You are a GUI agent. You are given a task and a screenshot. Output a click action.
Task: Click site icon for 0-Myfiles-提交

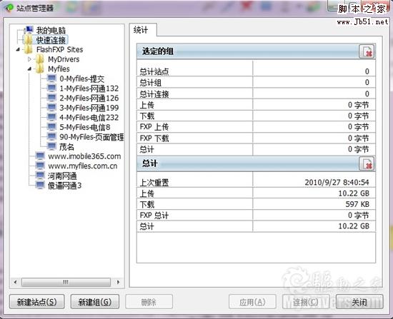click(x=51, y=79)
